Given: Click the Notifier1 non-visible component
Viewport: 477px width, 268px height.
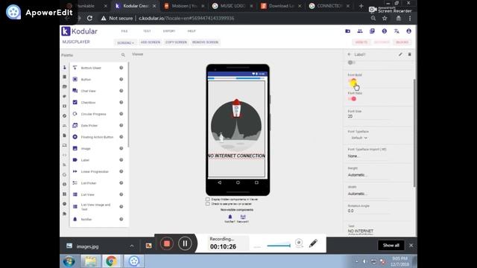Looking at the screenshot, I should click(230, 218).
